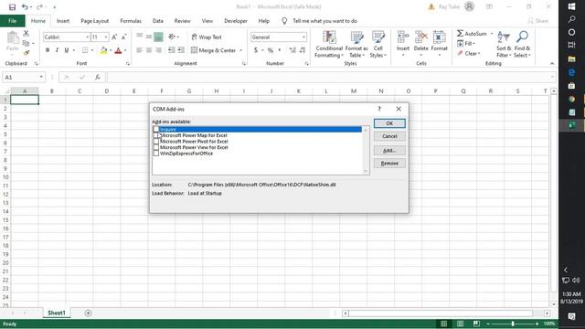Click the Align Left icon
This screenshot has width=585, height=329.
[140, 50]
